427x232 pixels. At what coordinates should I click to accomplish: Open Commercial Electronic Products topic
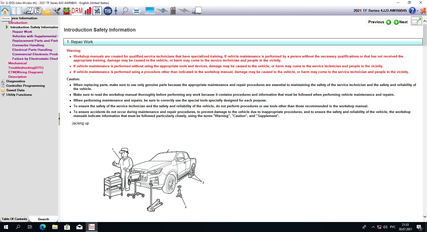[35, 54]
